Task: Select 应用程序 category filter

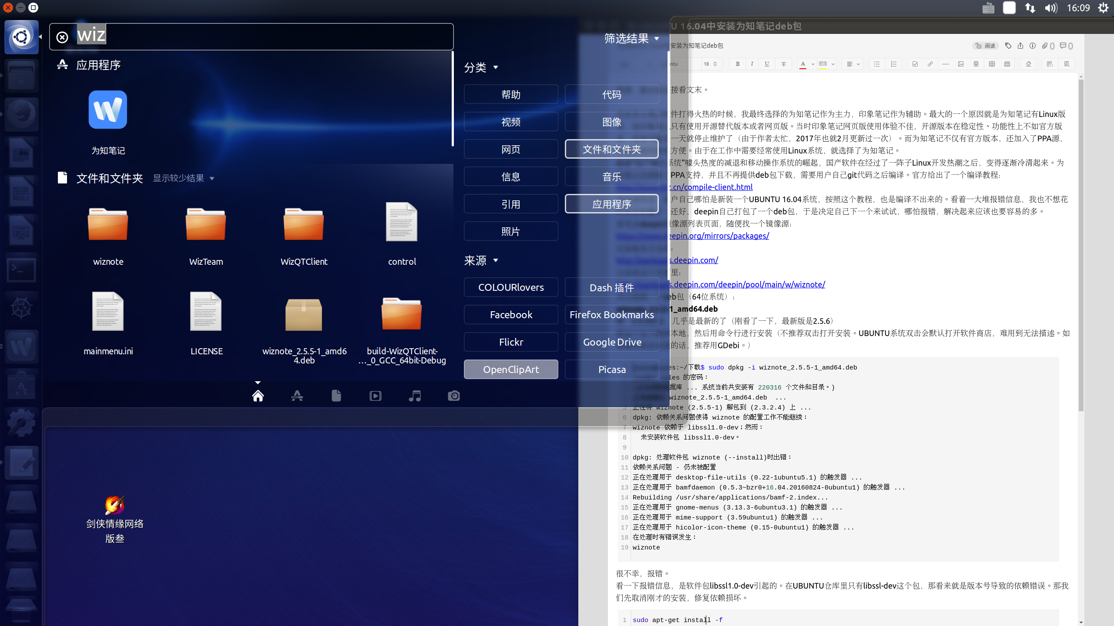Action: [611, 204]
